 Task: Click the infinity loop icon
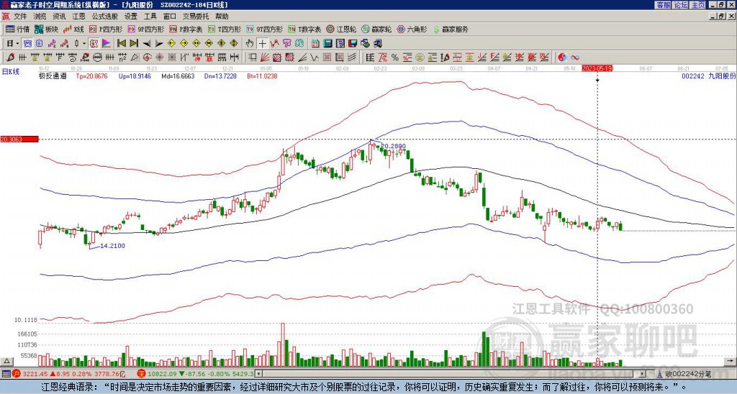(x=574, y=58)
